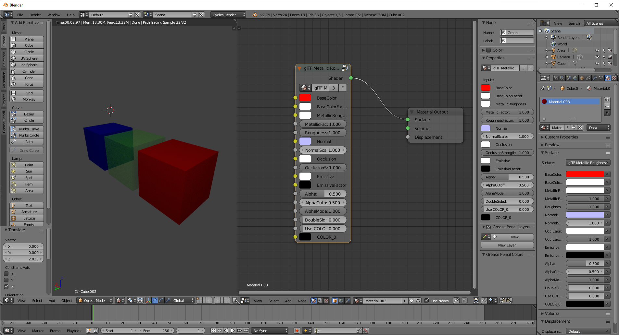
Task: Add a new material slot with plus icon
Action: point(607,100)
